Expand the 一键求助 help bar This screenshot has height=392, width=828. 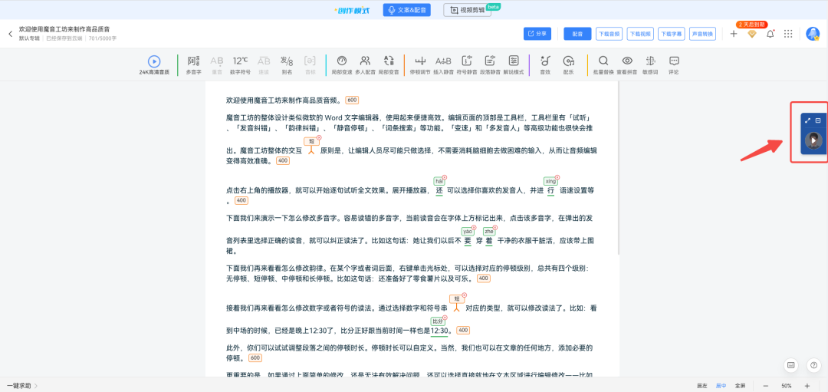(21, 386)
